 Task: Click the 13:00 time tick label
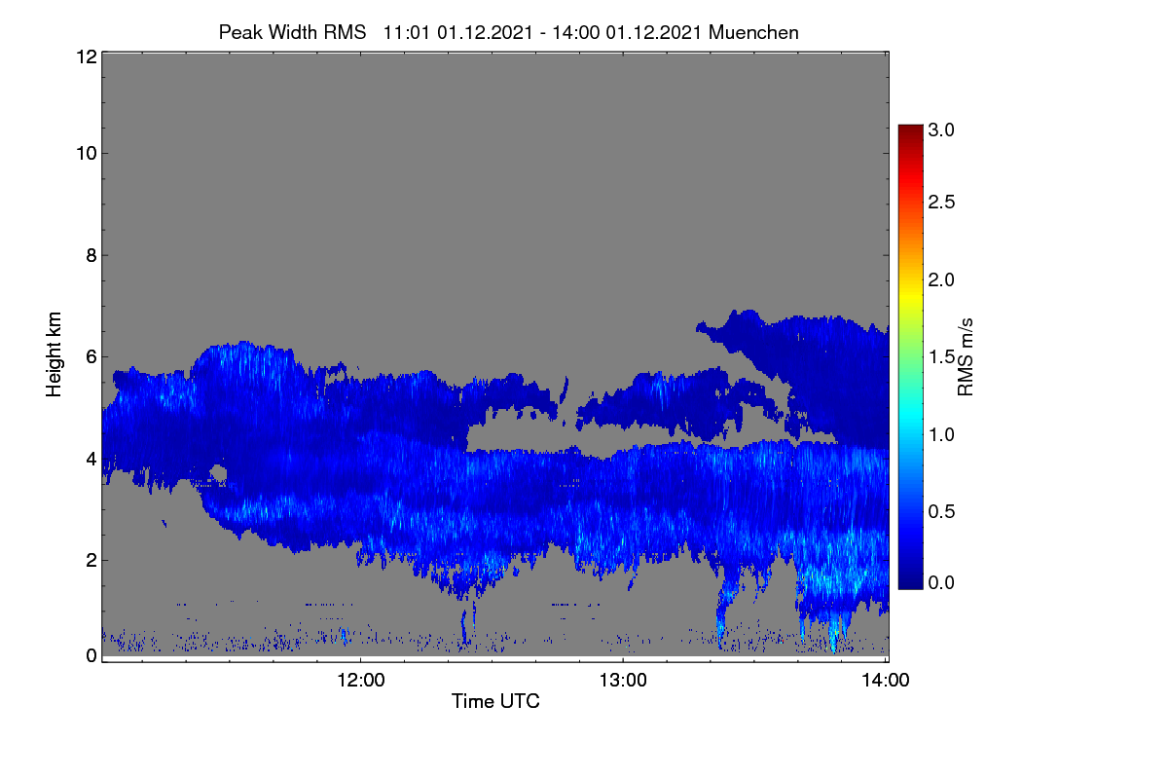coord(623,681)
